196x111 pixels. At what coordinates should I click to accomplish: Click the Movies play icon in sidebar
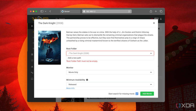click(32, 26)
